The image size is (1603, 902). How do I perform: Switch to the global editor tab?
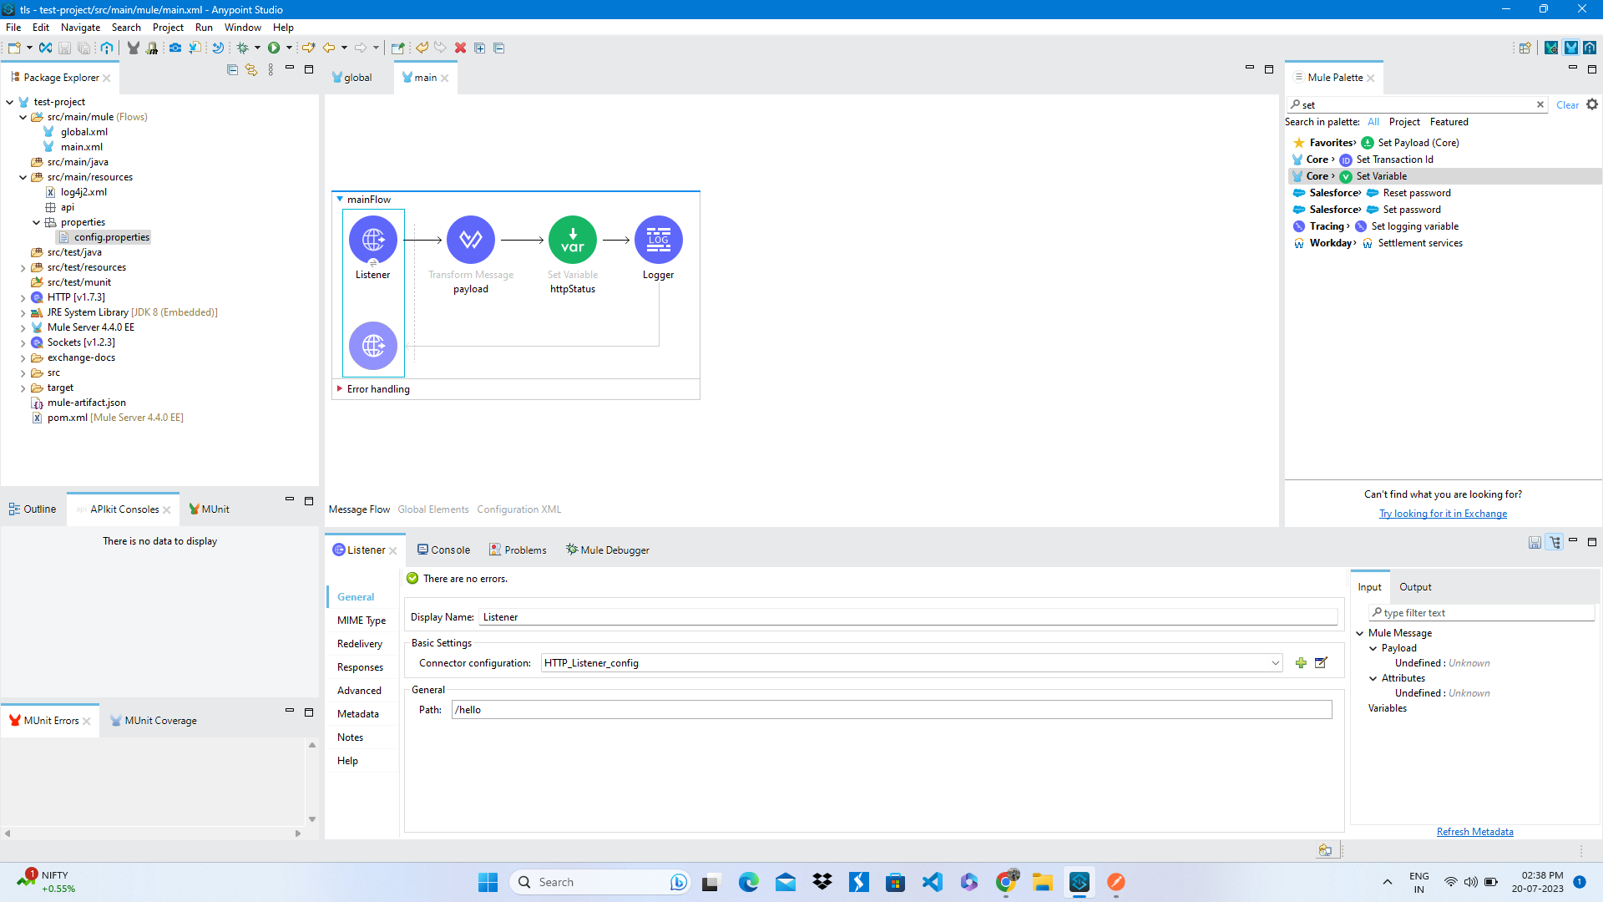(x=352, y=77)
